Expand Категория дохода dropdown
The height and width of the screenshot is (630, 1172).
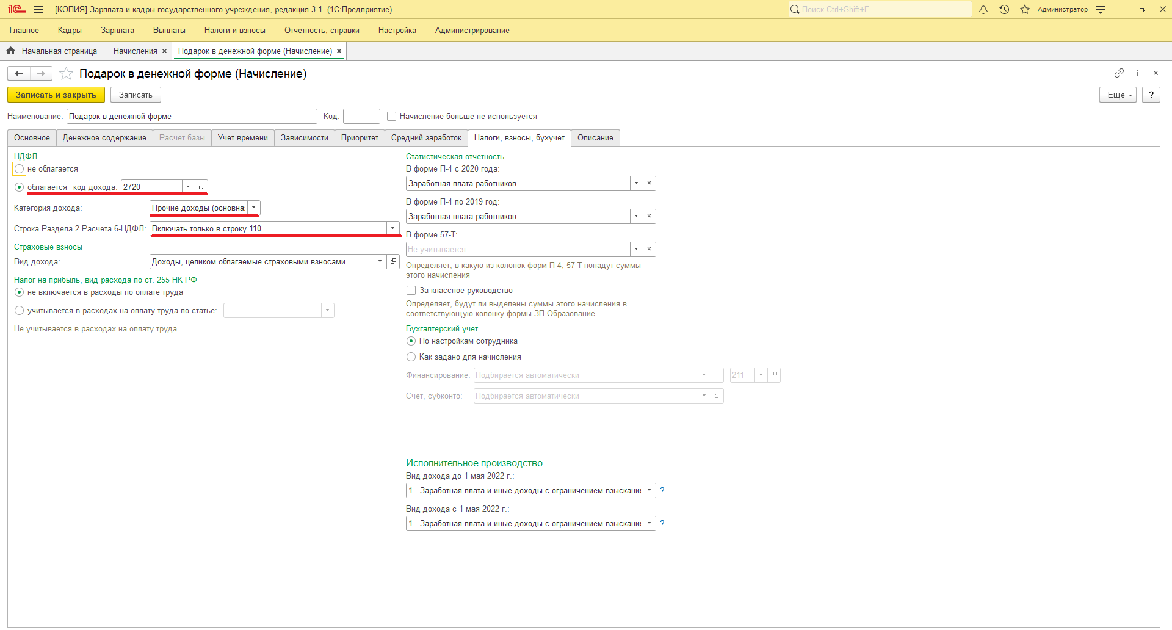tap(254, 208)
